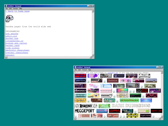Open the overapi cheatsheet link
The width and height of the screenshot is (168, 126).
[x=17, y=53]
